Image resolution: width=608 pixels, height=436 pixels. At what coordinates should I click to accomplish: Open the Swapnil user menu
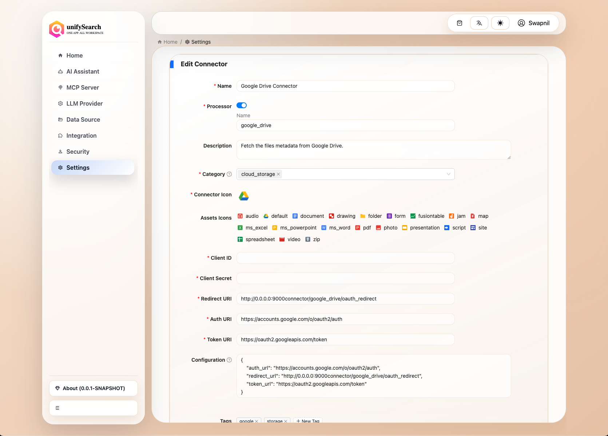point(533,23)
